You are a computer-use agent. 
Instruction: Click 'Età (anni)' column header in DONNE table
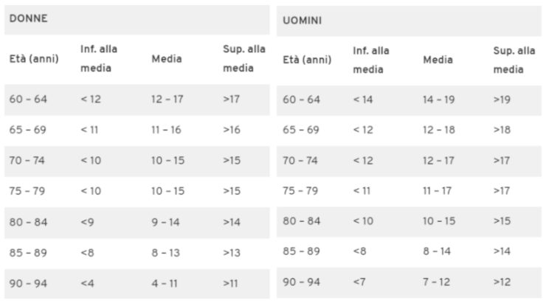point(34,59)
